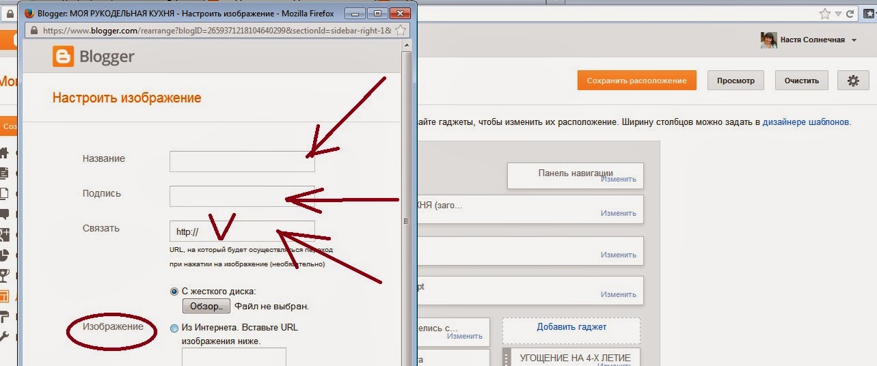The width and height of the screenshot is (877, 366).
Task: Reload the page in the main browser window
Action: [851, 13]
